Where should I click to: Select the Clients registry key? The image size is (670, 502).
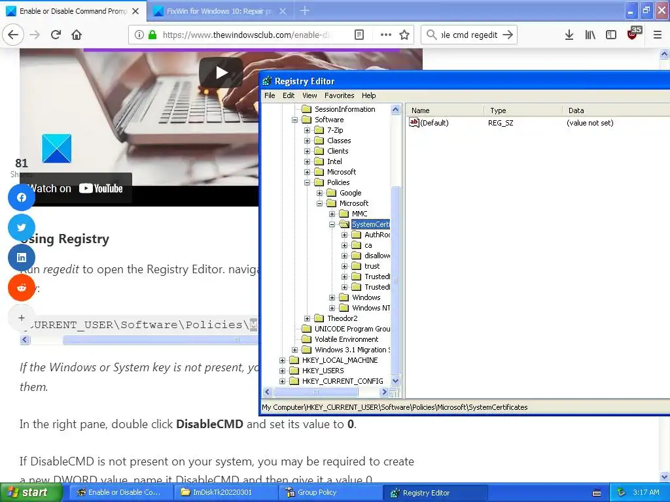[338, 151]
